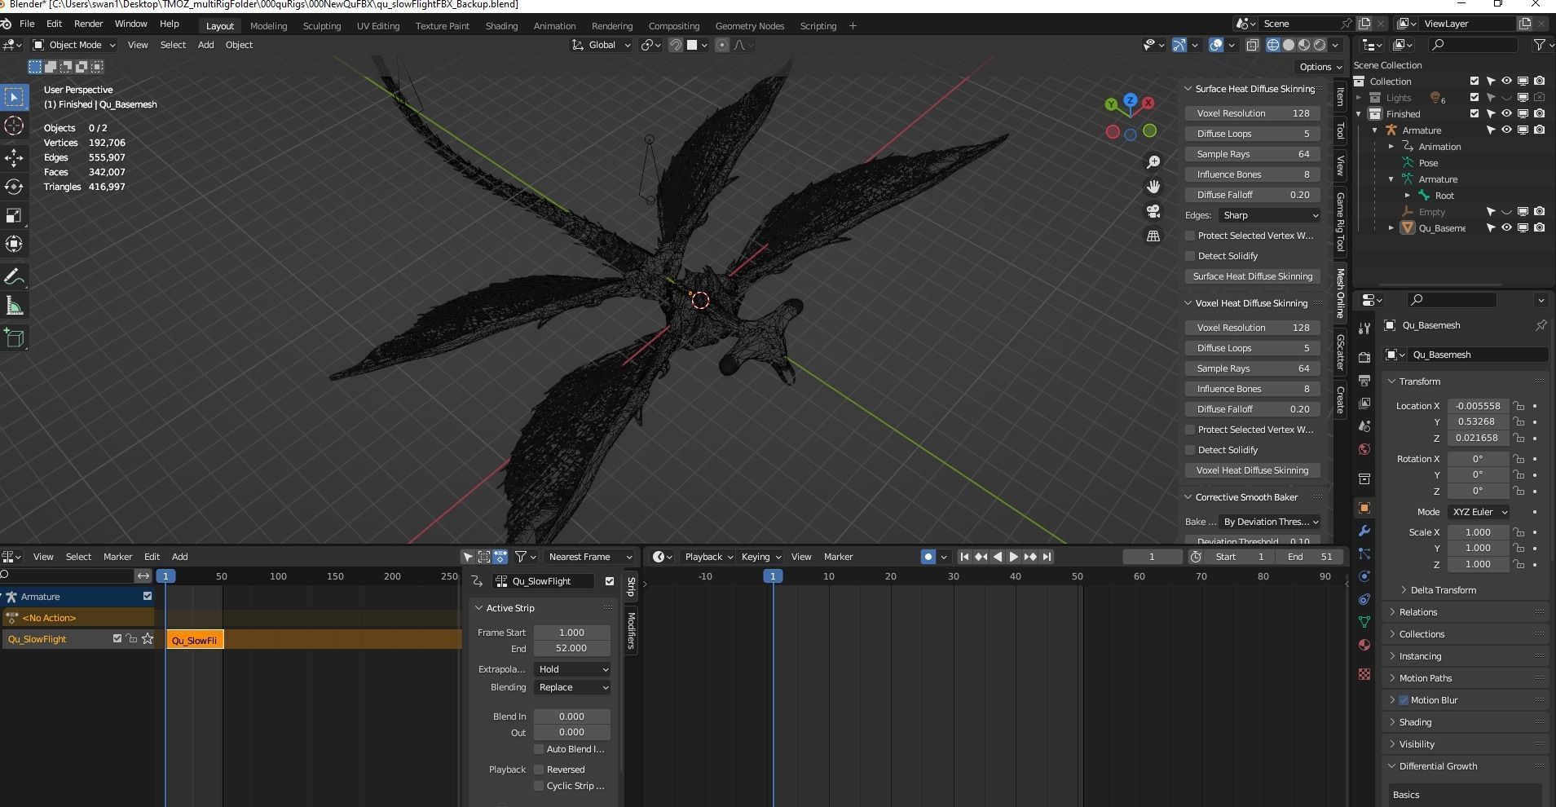Viewport: 1556px width, 807px height.
Task: Open the XYZ Euler rotation mode dropdown
Action: [1479, 512]
